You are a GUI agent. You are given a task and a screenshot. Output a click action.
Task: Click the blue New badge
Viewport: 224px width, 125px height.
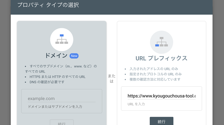tap(74, 56)
